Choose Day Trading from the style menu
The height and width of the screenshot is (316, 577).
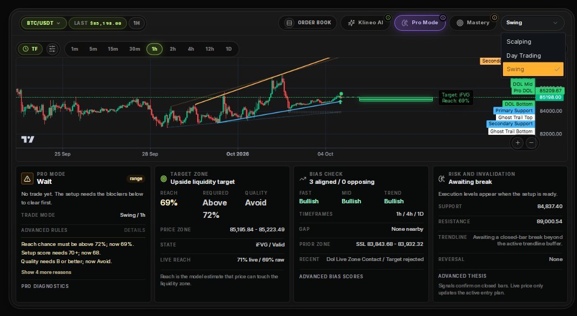pyautogui.click(x=533, y=56)
